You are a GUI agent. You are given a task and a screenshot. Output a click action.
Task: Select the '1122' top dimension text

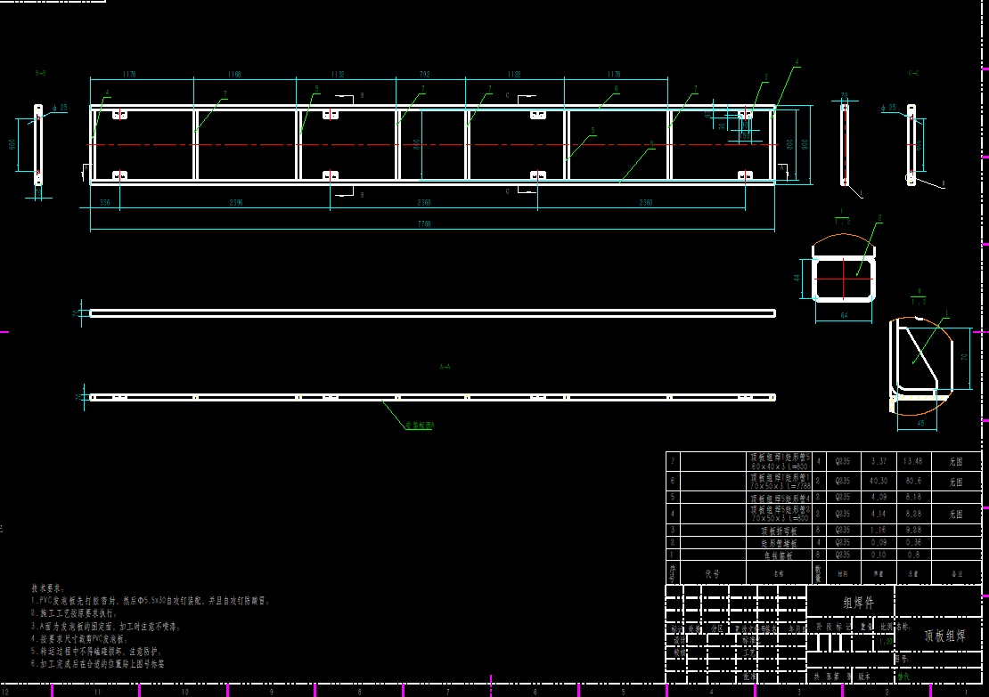coord(514,75)
